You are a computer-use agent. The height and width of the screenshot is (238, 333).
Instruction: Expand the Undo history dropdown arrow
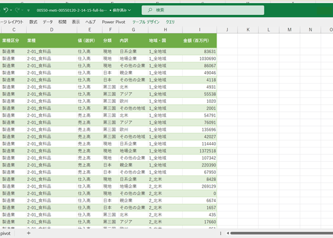point(11,10)
